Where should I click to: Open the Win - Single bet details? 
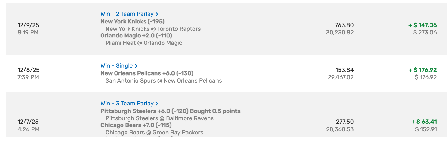(x=116, y=66)
